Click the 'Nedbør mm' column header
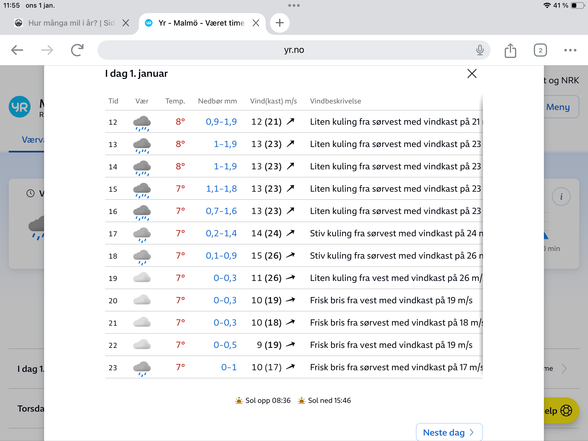Viewport: 588px width, 441px height. pyautogui.click(x=218, y=101)
